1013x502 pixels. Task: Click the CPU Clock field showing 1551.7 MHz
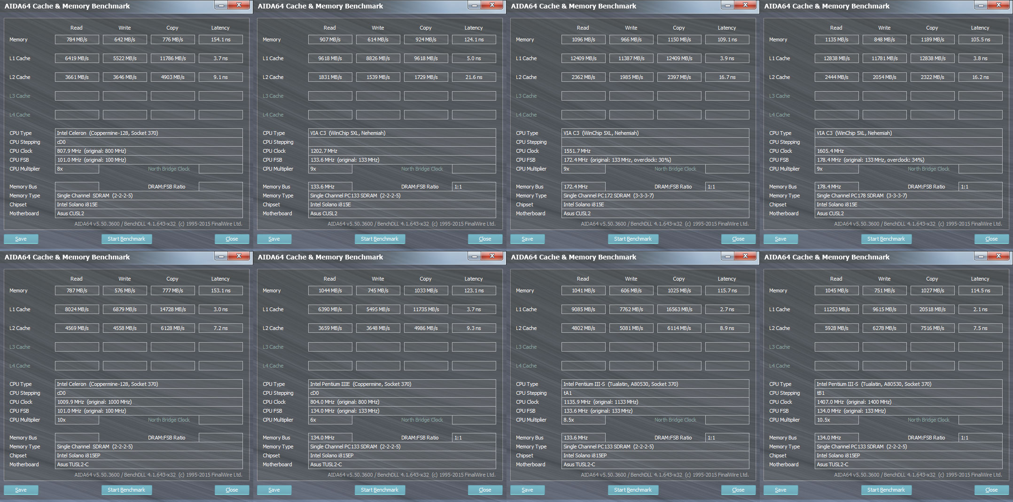click(655, 151)
